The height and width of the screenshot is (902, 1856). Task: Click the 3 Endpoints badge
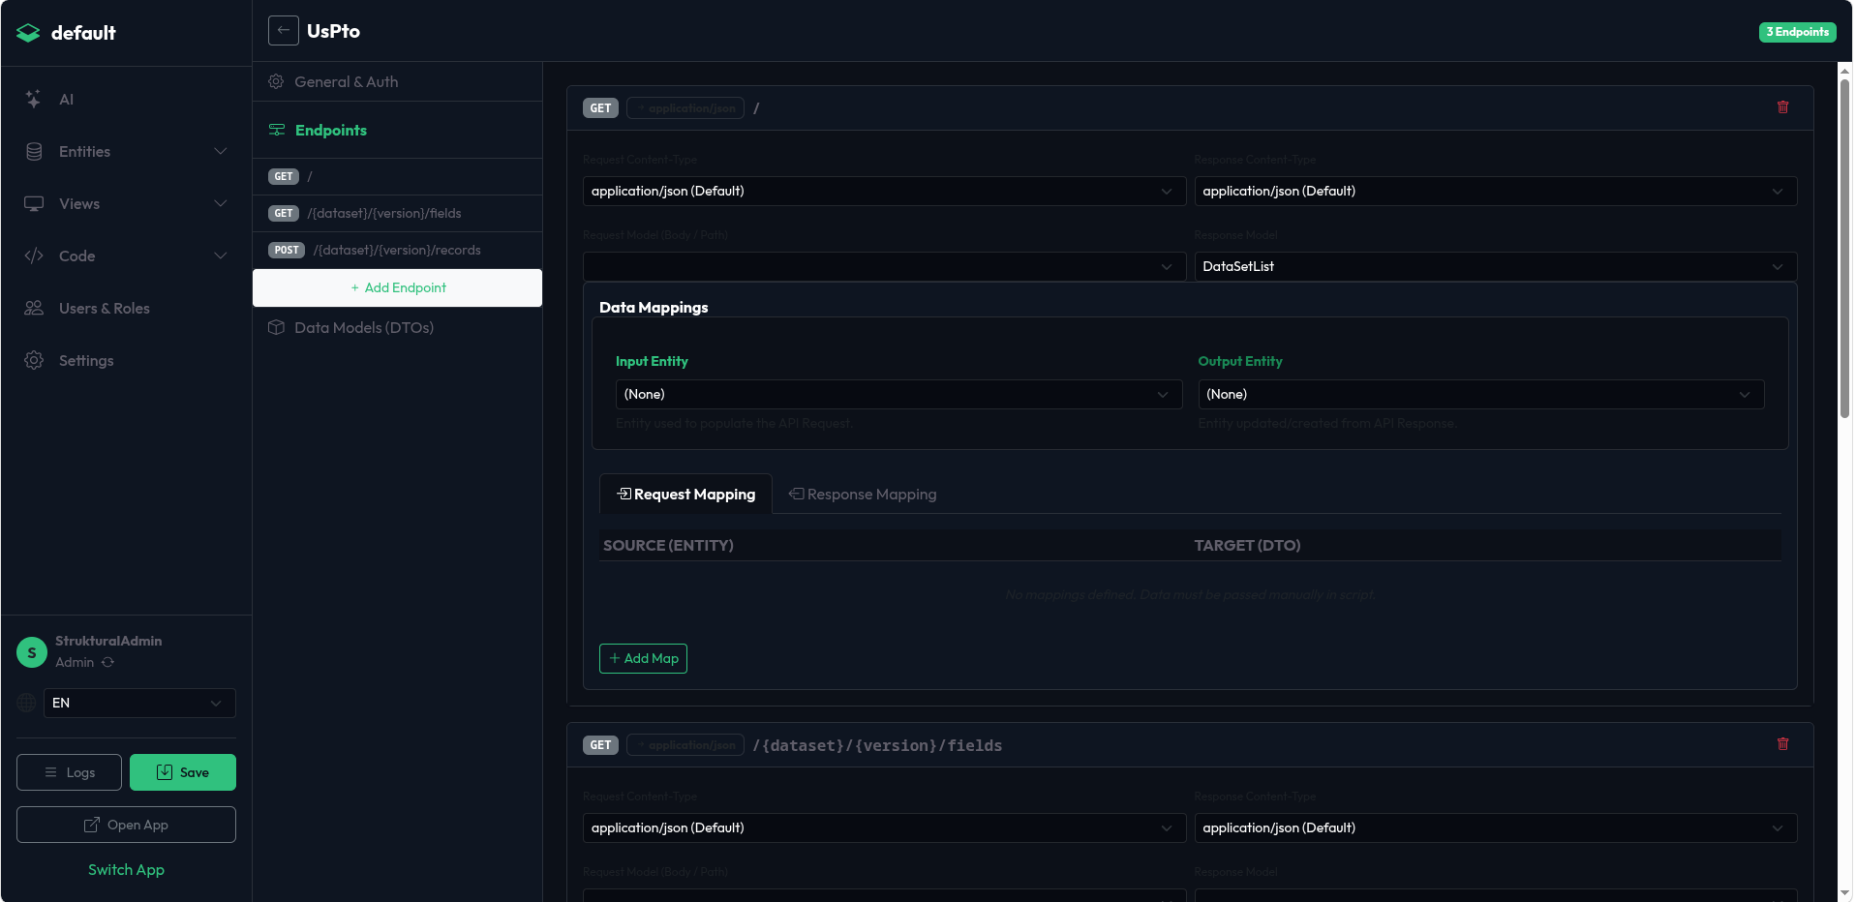1797,32
